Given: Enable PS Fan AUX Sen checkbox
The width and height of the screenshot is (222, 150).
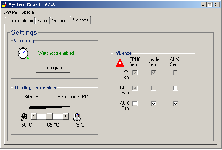Looking at the screenshot, I should pos(175,72).
